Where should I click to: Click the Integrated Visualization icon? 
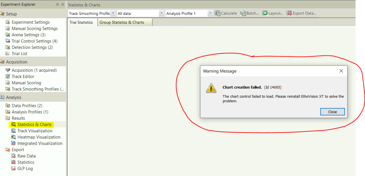click(x=13, y=144)
